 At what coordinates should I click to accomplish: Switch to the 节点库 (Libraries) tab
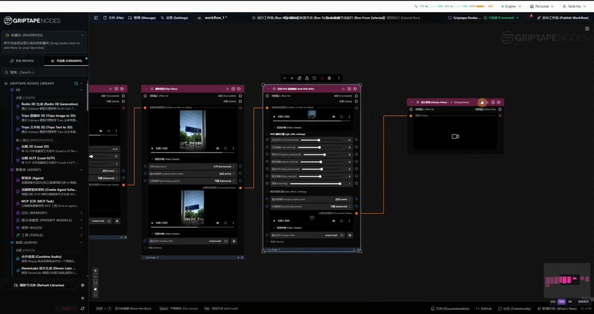(66, 61)
